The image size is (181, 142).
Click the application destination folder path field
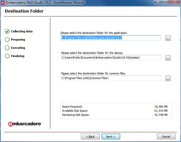click(111, 38)
